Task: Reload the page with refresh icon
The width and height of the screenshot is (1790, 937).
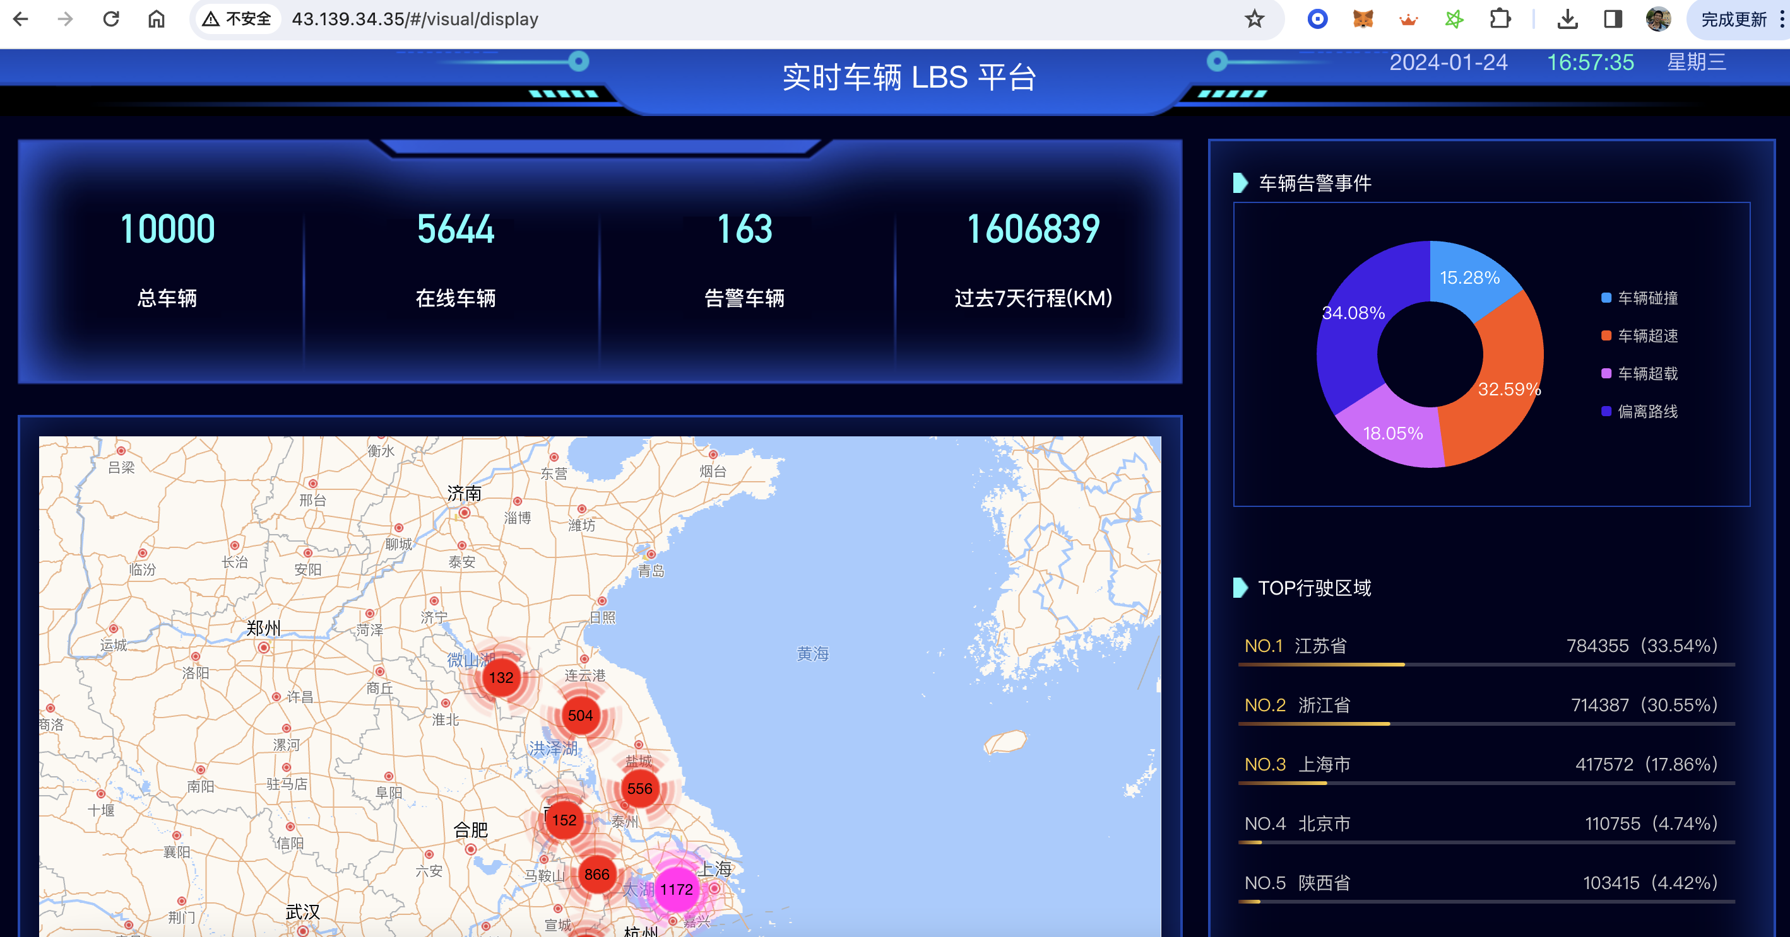Action: click(111, 19)
